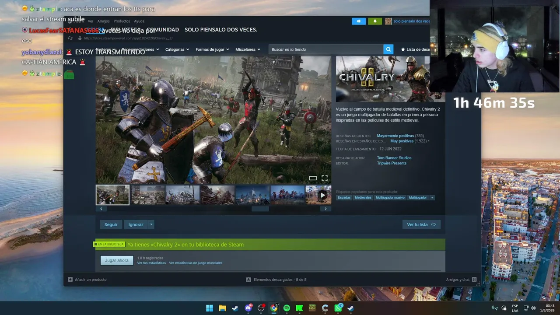Screen dimensions: 560x315
Task: Click the Ignorar button
Action: point(136,224)
